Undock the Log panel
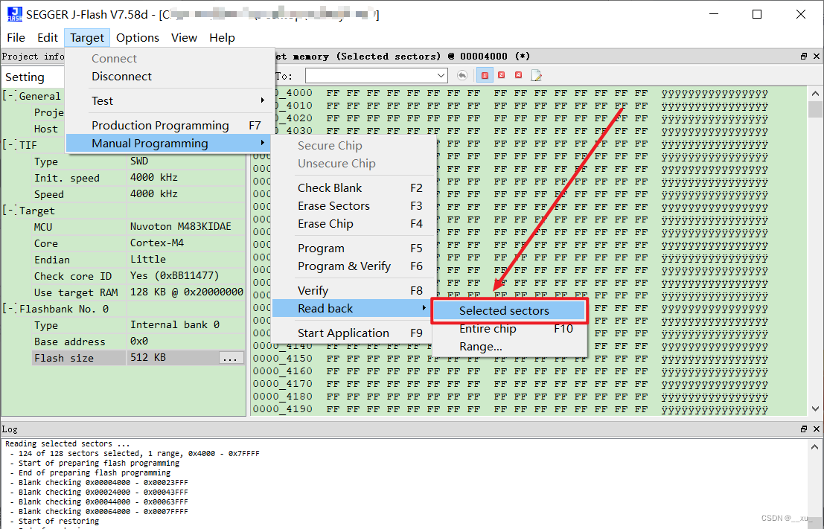Viewport: 824px width, 529px height. click(803, 429)
